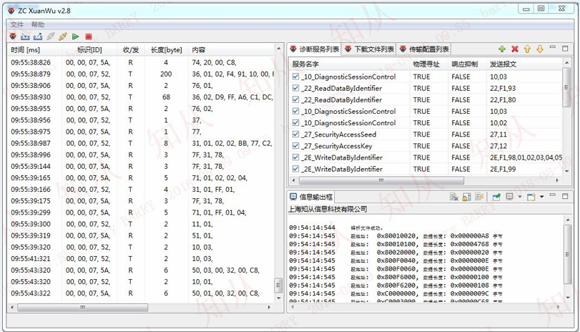Image resolution: width=580 pixels, height=332 pixels.
Task: Delete the service with the red X icon
Action: pyautogui.click(x=515, y=49)
